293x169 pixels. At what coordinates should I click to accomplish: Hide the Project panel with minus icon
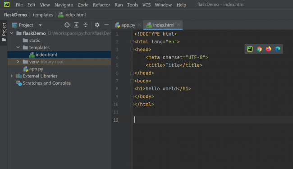(106, 25)
